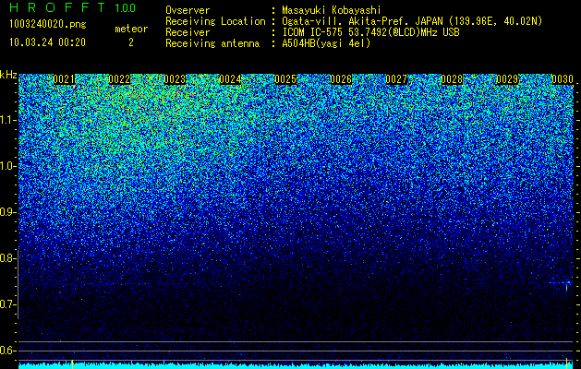
Task: Click time marker 0029
Action: pyautogui.click(x=507, y=79)
